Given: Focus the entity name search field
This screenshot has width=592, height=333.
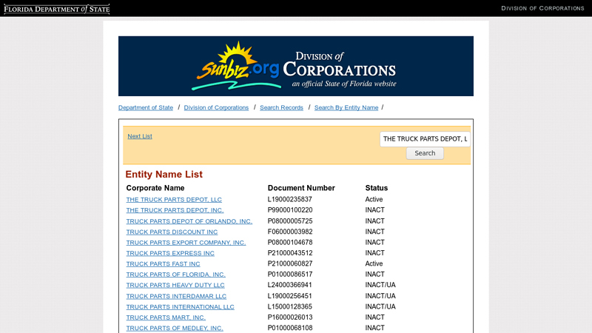Looking at the screenshot, I should coord(425,139).
